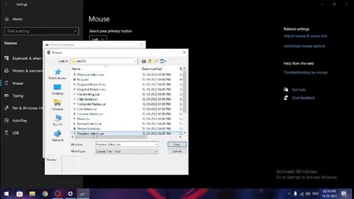Image resolution: width=354 pixels, height=199 pixels.
Task: Click the File name input field
Action: tap(125, 144)
